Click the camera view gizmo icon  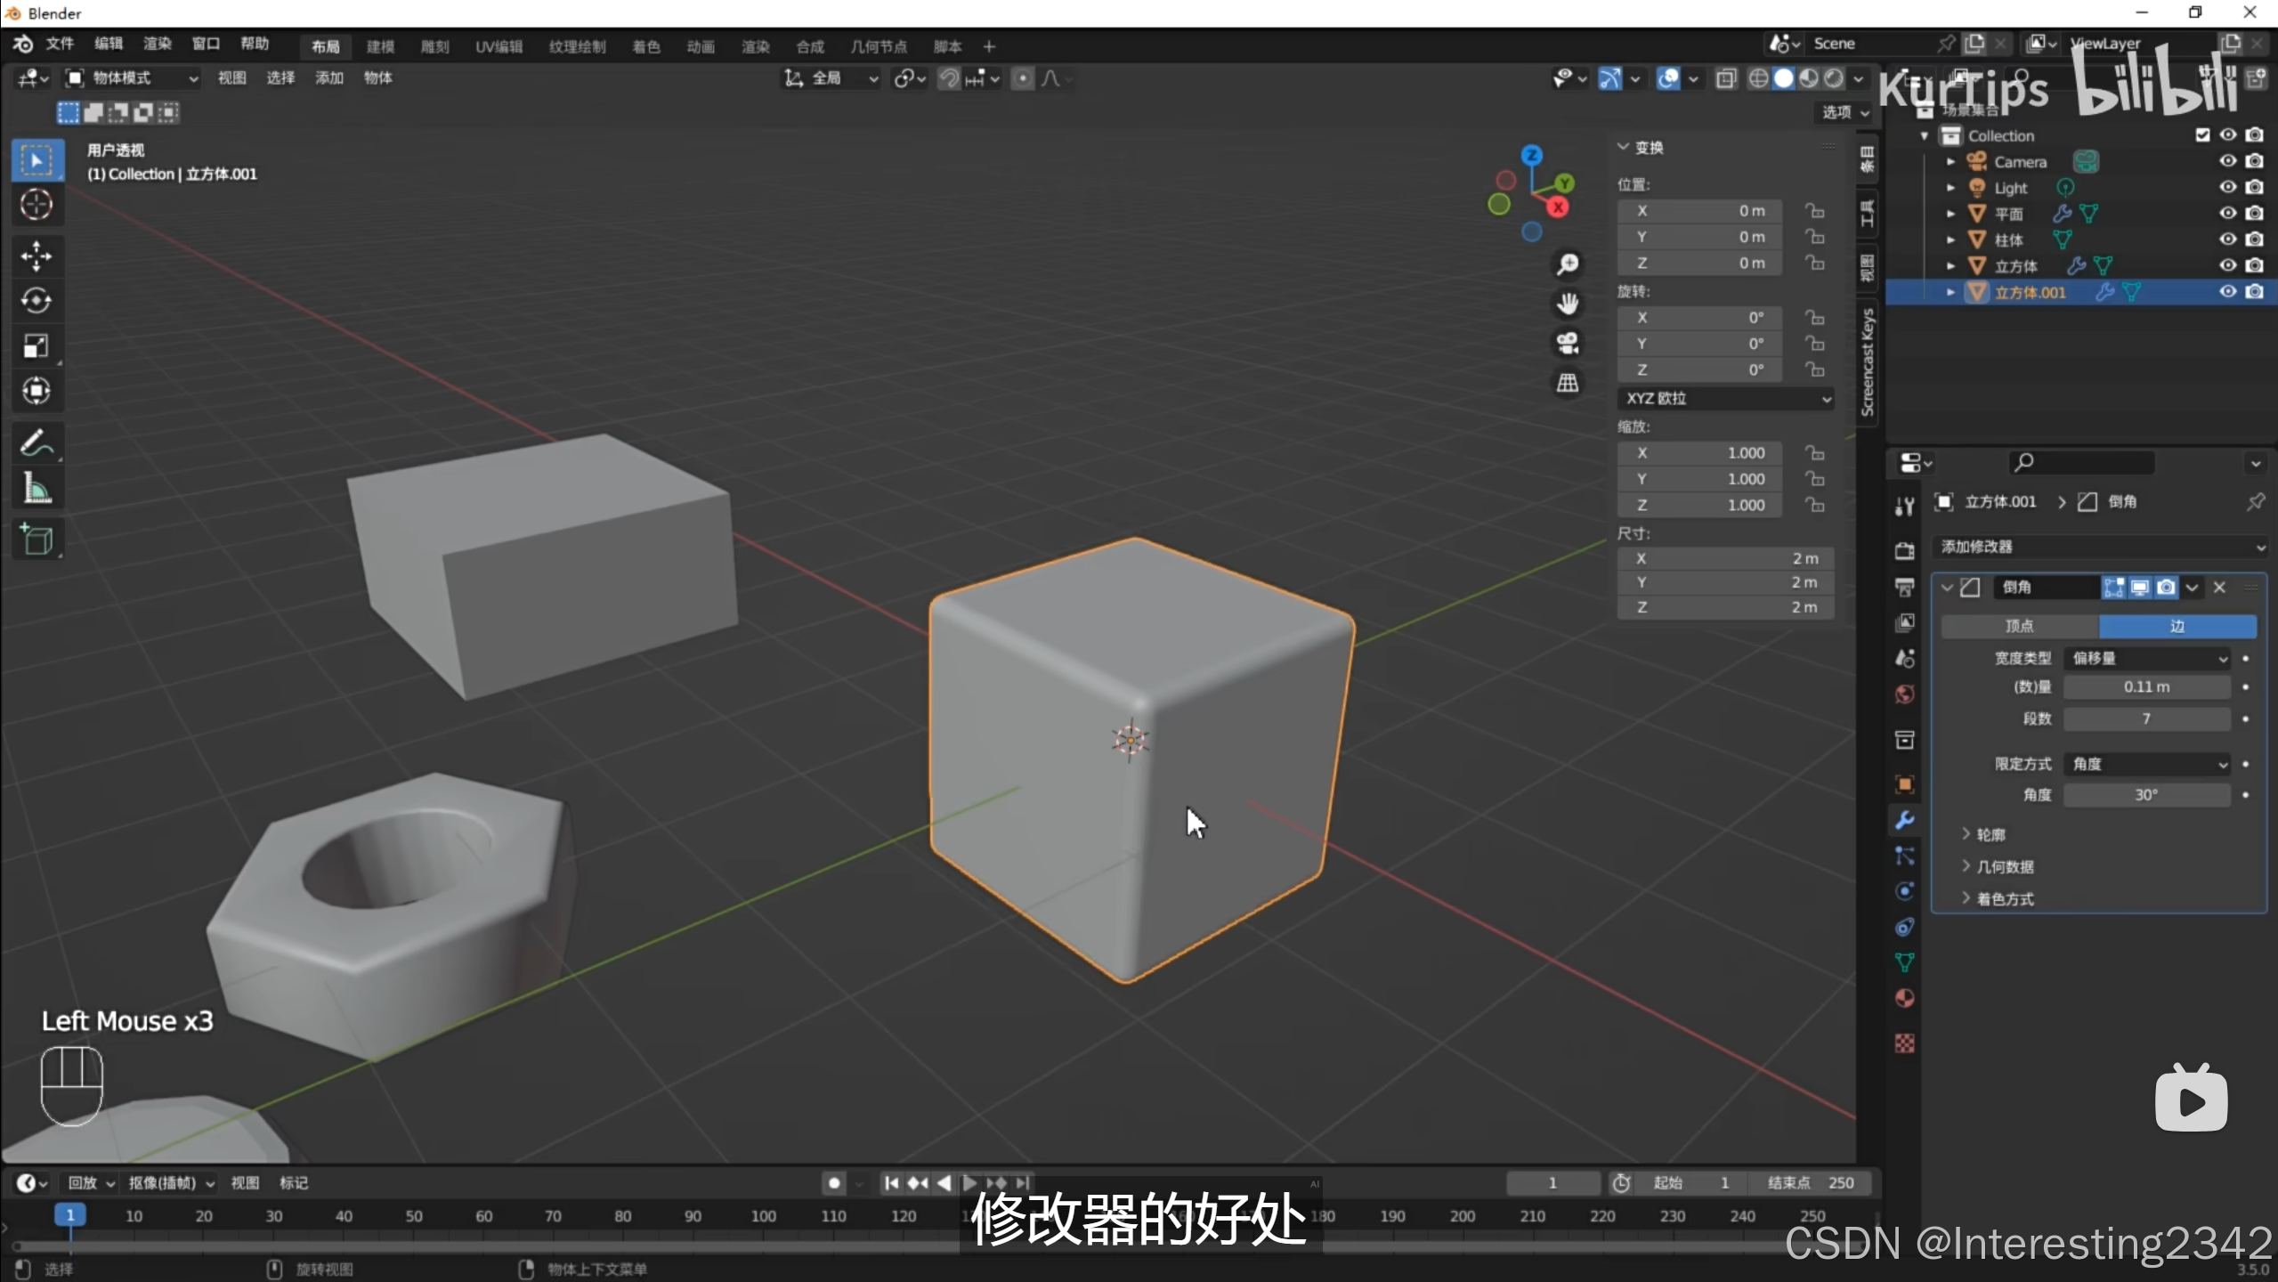tap(1568, 343)
